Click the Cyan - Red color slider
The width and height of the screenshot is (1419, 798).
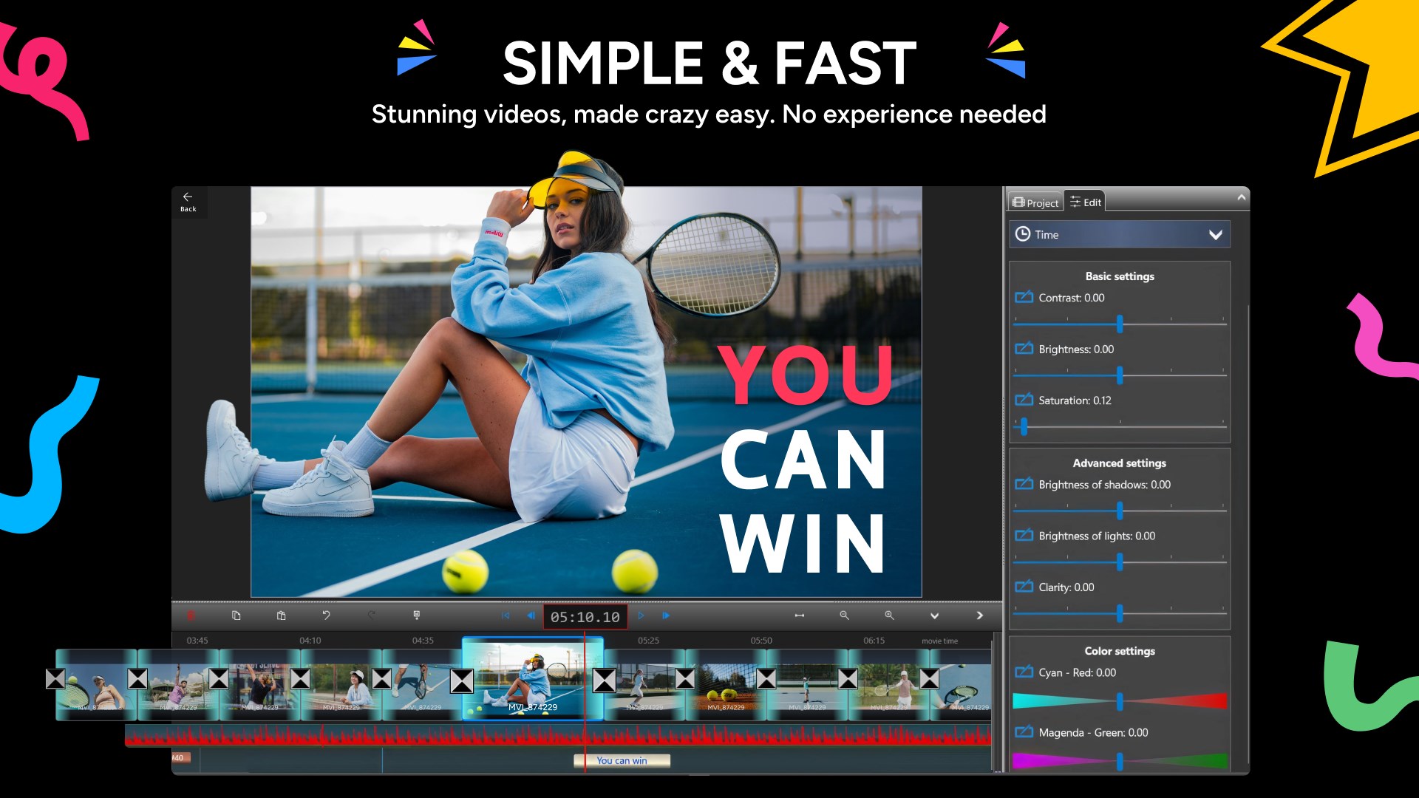(1119, 701)
